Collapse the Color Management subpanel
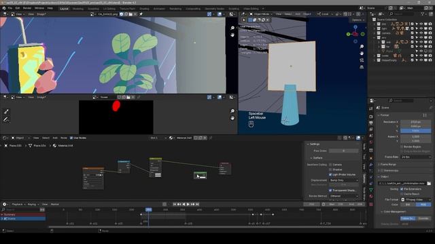Viewport: 435px width, 244px height. pos(394,211)
